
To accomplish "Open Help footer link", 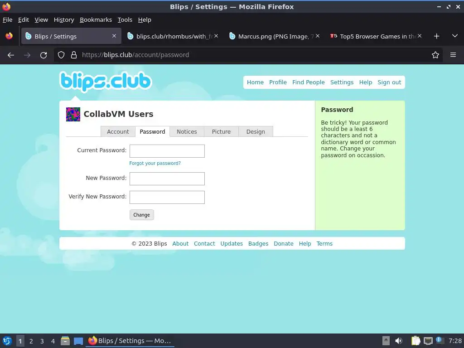I will [x=305, y=243].
